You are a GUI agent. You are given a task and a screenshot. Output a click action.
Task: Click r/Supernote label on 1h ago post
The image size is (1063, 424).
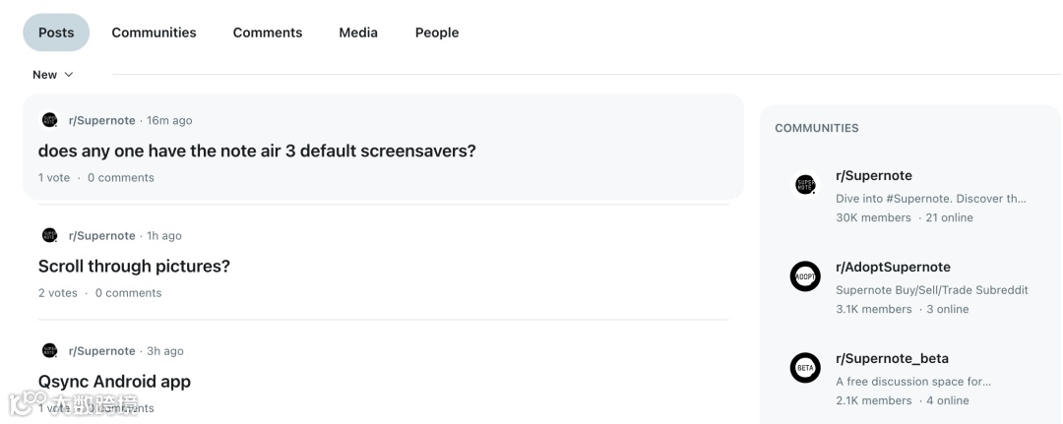102,236
